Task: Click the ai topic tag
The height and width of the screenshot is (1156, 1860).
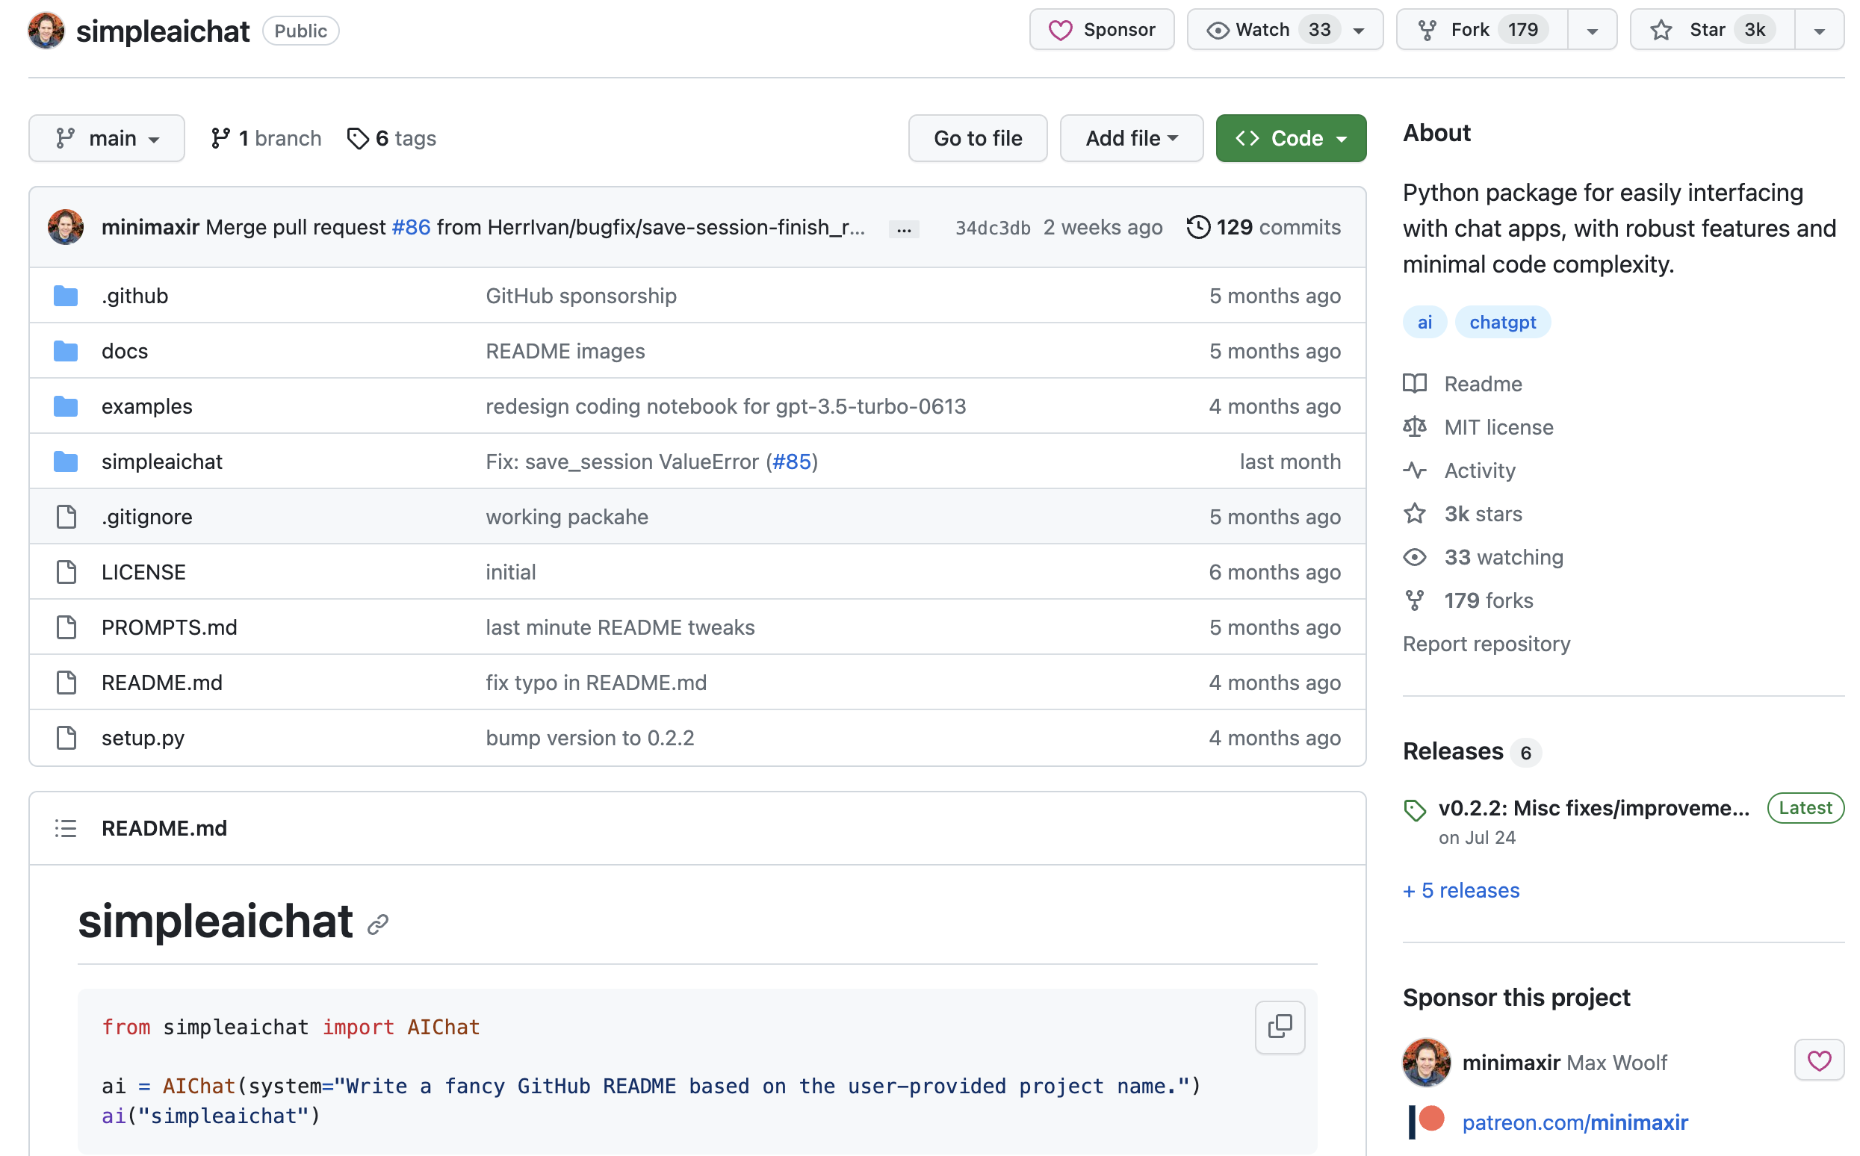Action: click(1424, 322)
